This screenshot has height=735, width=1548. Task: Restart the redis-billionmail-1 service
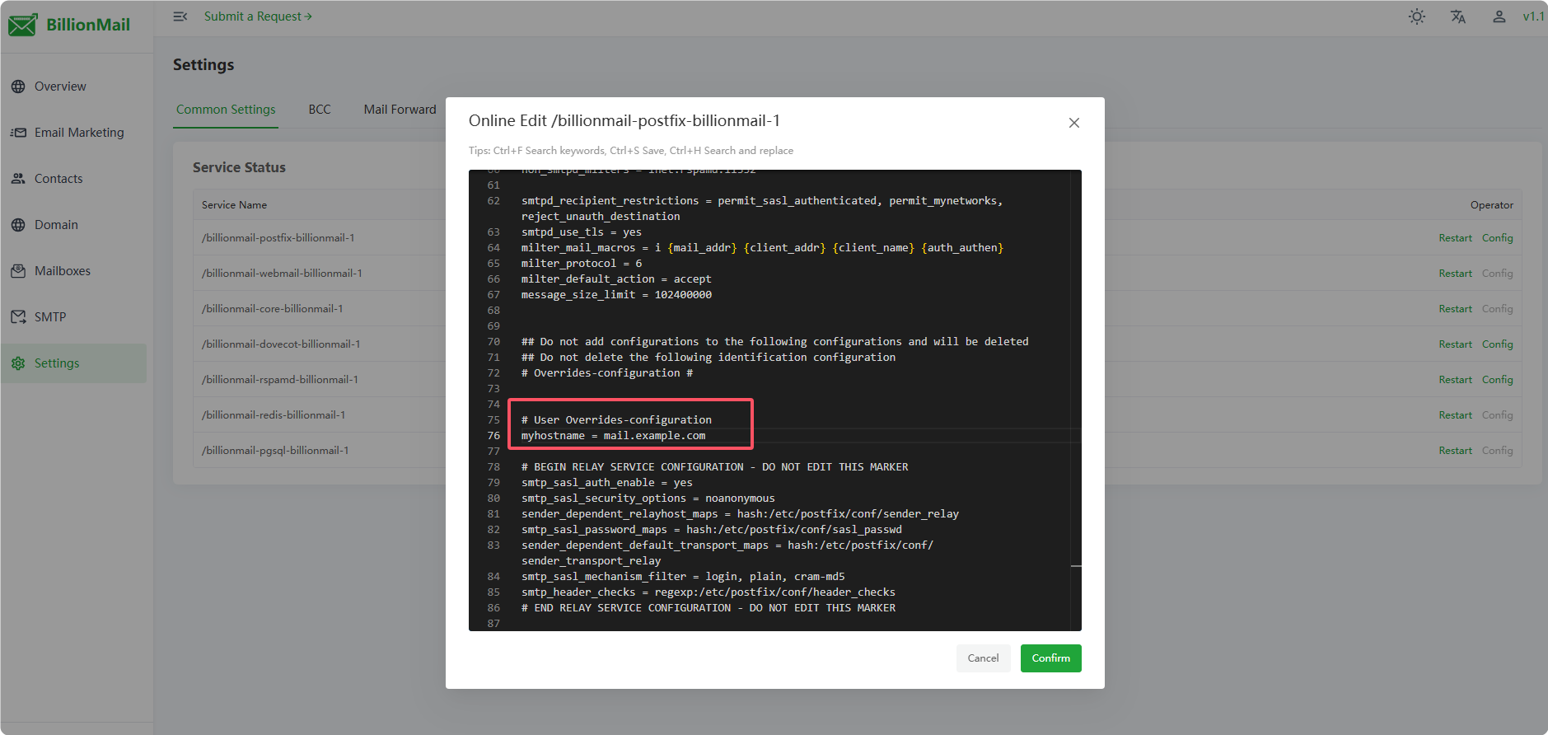tap(1455, 415)
